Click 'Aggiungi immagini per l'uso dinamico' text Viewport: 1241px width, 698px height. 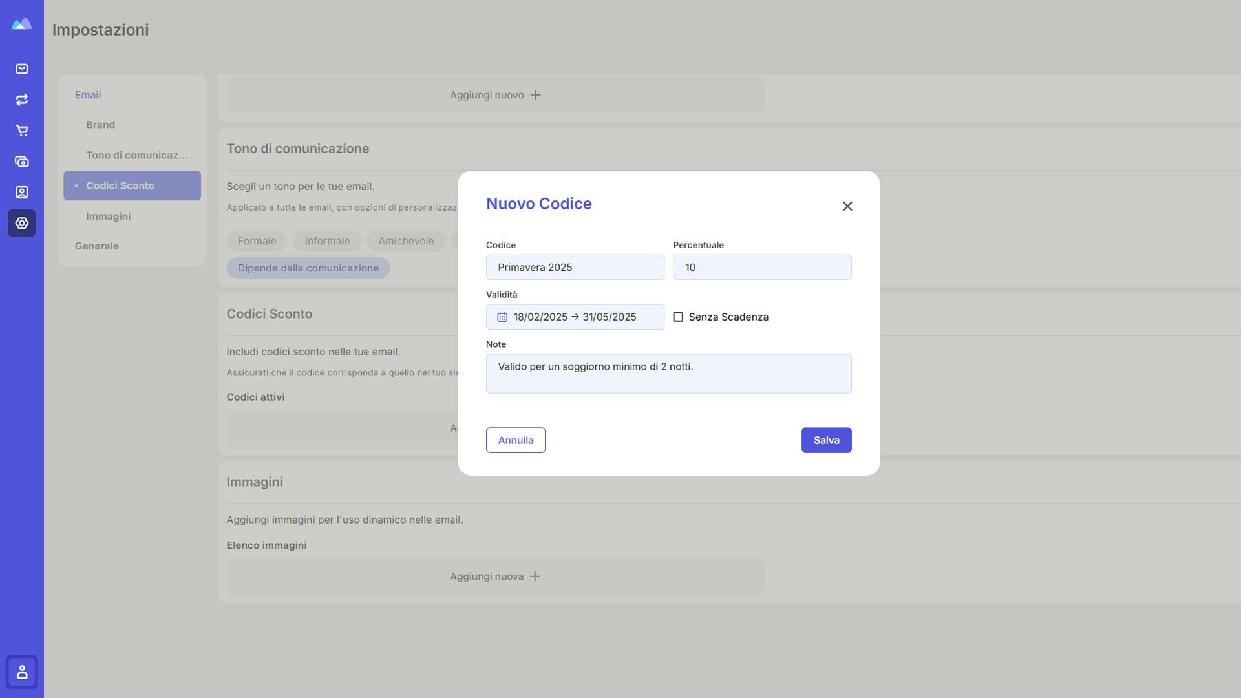coord(345,520)
